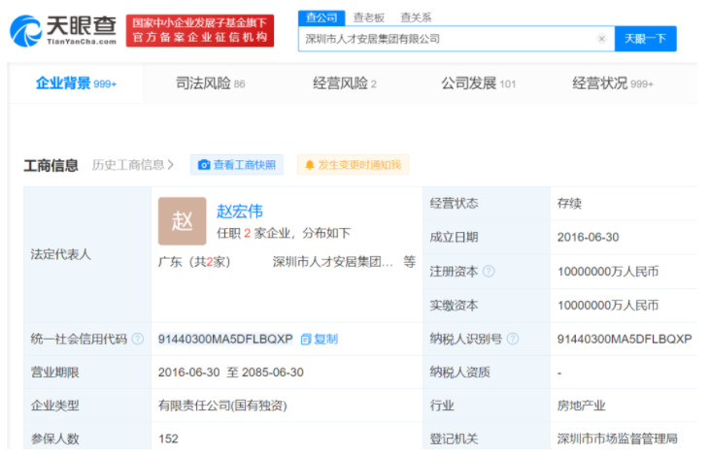This screenshot has height=455, width=710.
Task: Click the 广东（共2家） text
Action: 194,262
